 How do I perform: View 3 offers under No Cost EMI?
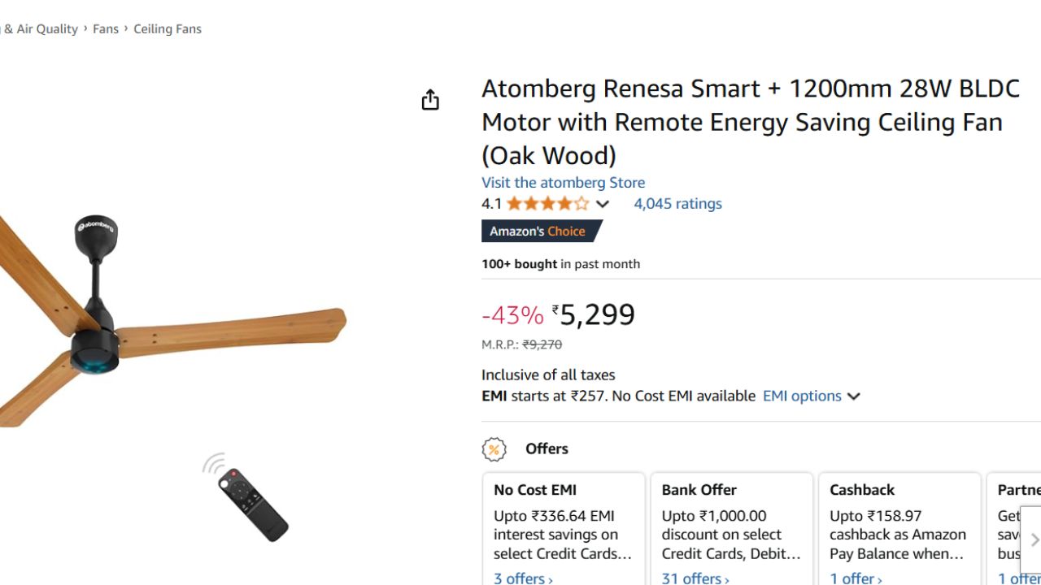click(x=523, y=578)
